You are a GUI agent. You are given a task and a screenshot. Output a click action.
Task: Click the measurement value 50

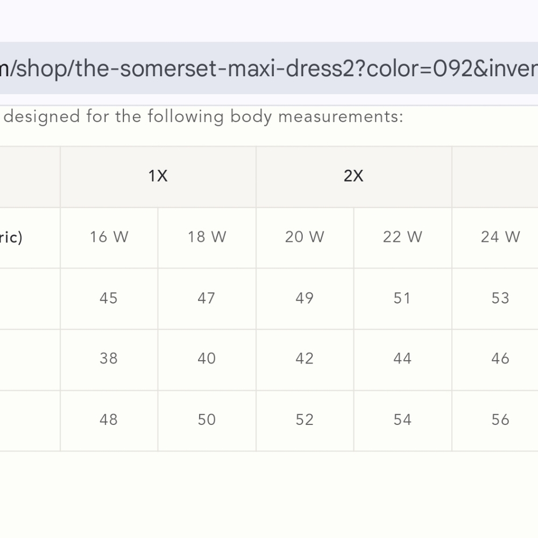pos(207,420)
